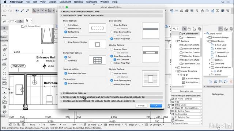Select the Polyline tool in the toolbox

tap(4, 78)
